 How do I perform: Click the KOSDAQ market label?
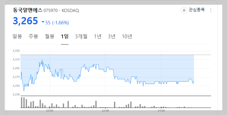click(70, 10)
